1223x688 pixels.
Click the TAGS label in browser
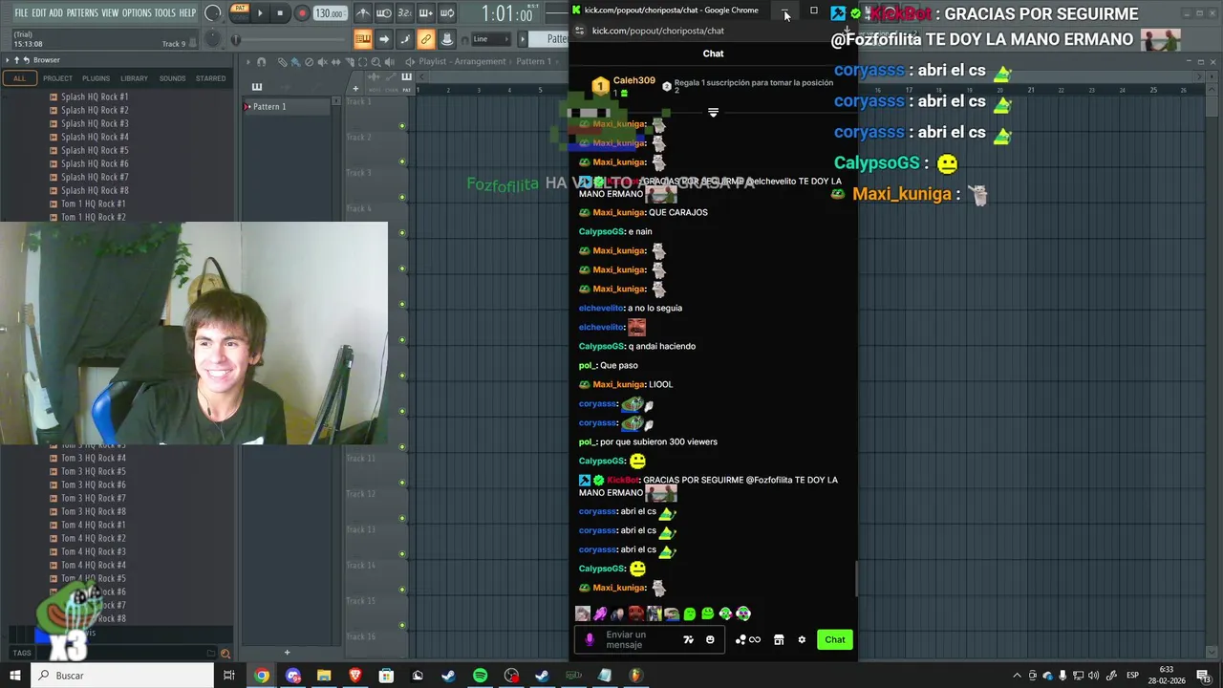pos(22,654)
